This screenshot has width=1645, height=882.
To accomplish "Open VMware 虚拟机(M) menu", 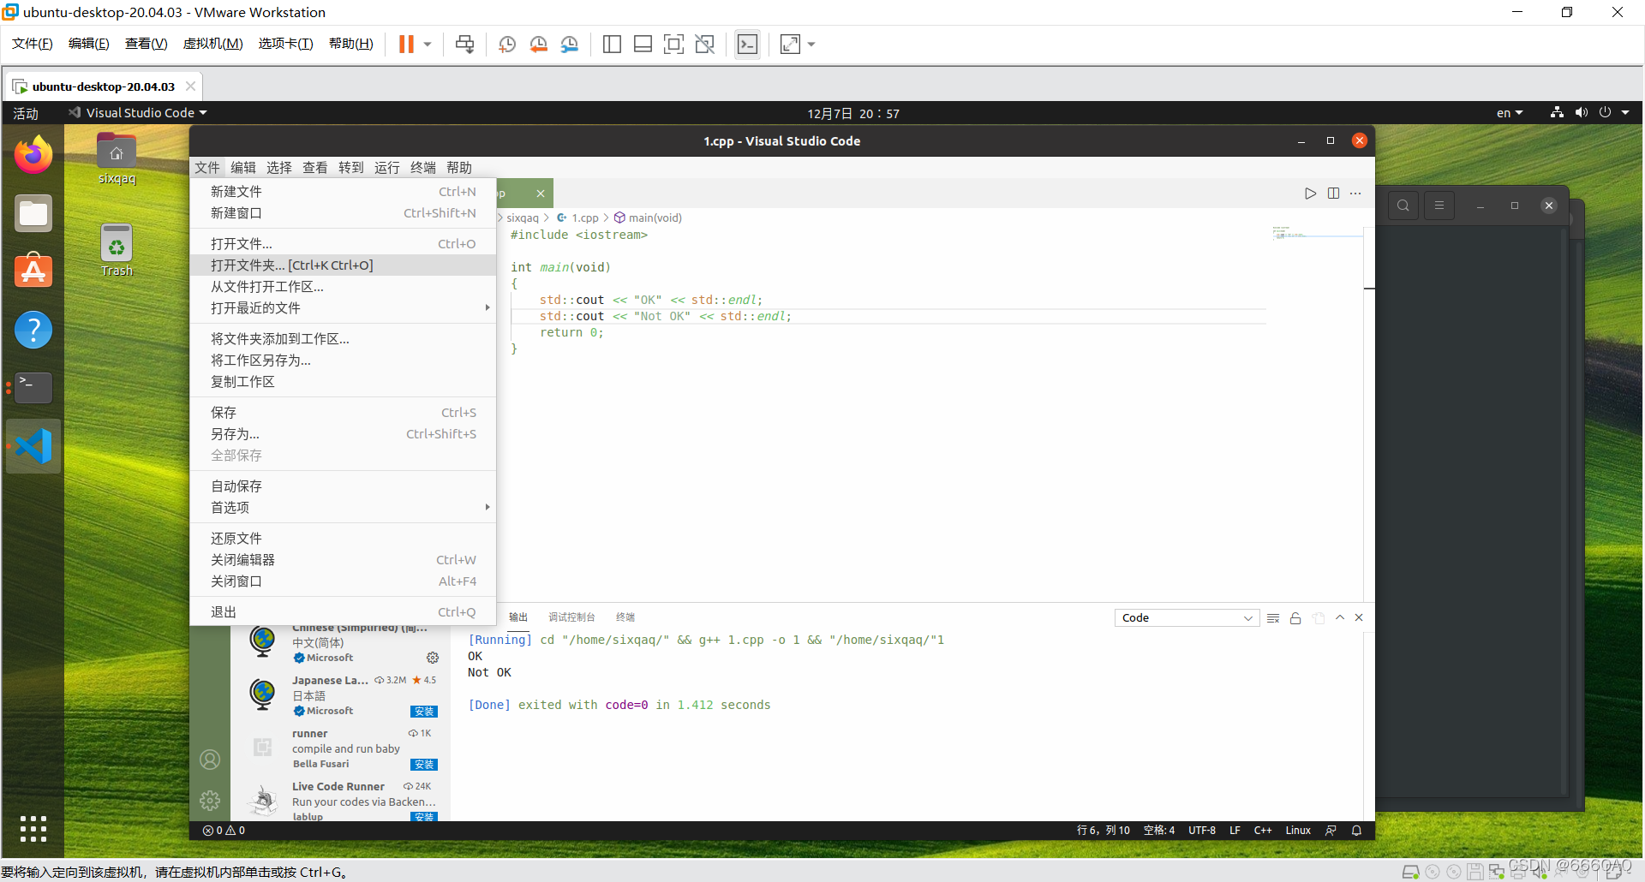I will tap(213, 44).
